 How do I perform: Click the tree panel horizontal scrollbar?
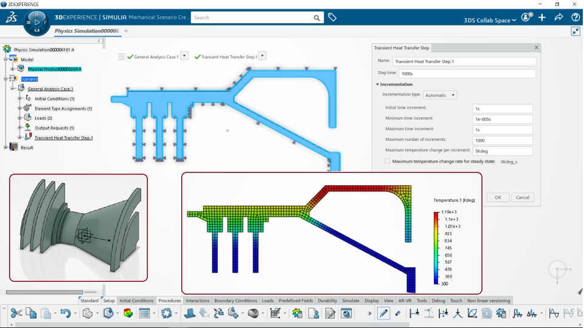[x=44, y=292]
